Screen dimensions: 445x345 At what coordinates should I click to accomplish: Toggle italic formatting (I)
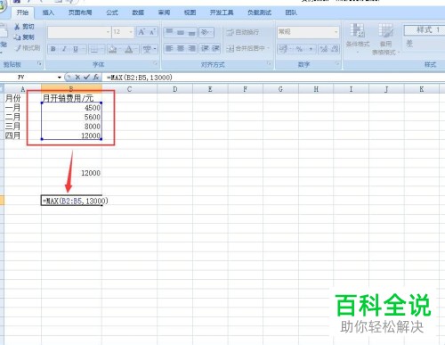click(64, 49)
